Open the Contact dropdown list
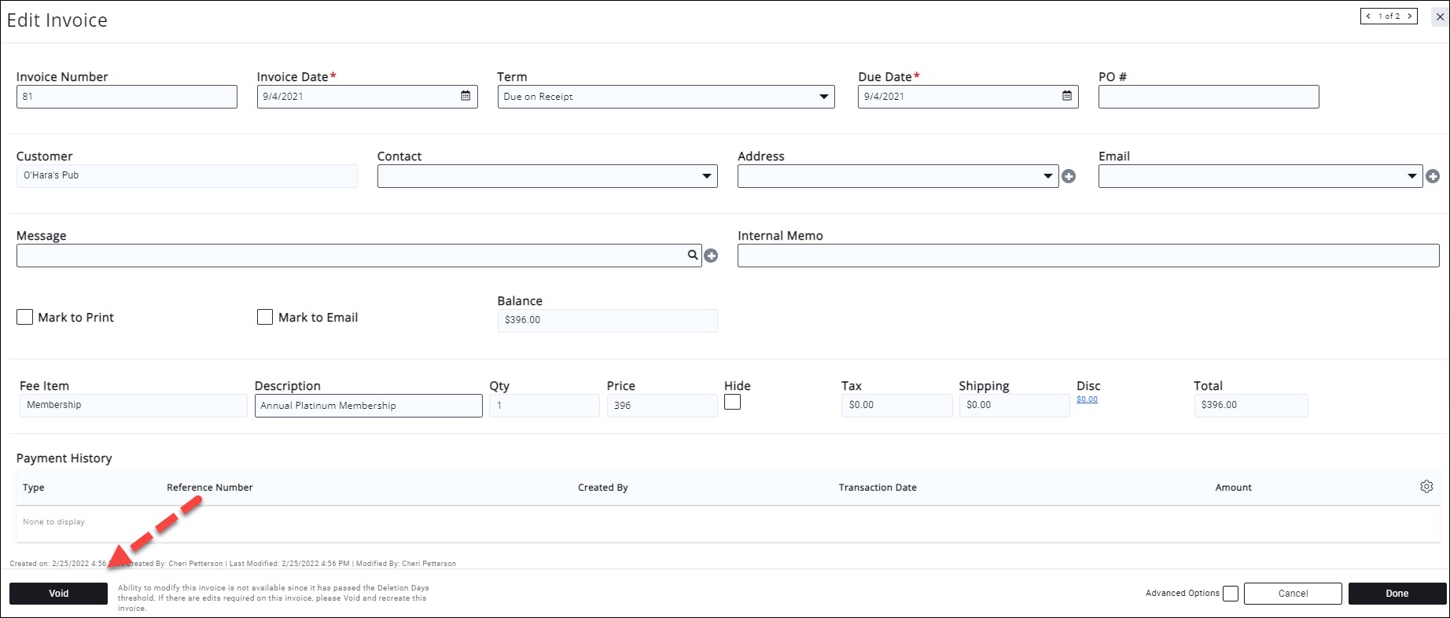 coord(706,176)
